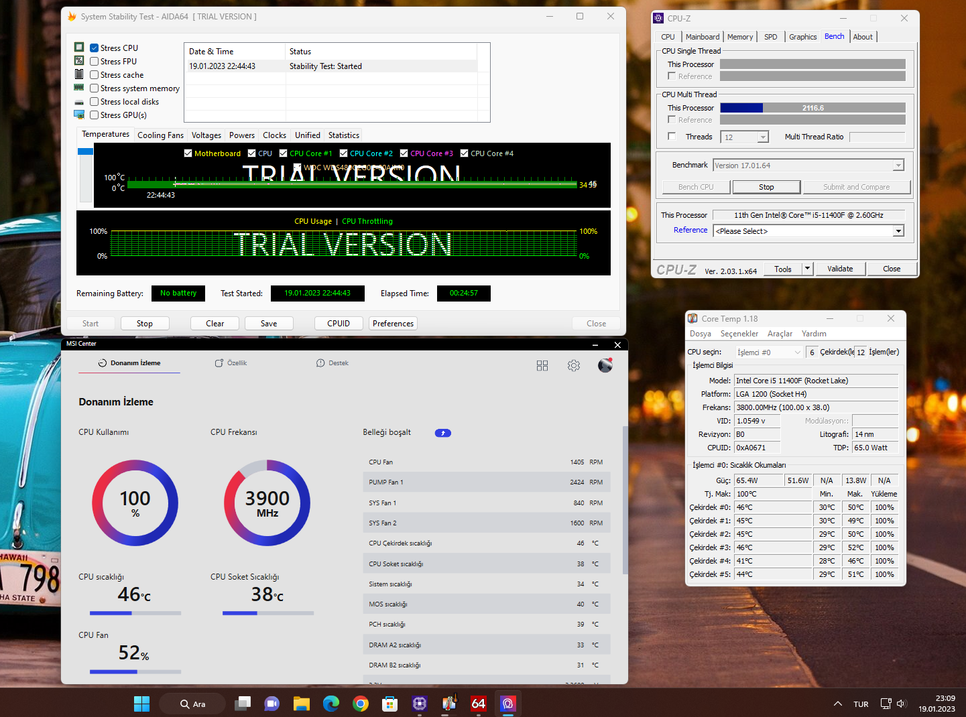Switch to AIDA64 taskbar icon
The height and width of the screenshot is (717, 966).
[x=478, y=704]
